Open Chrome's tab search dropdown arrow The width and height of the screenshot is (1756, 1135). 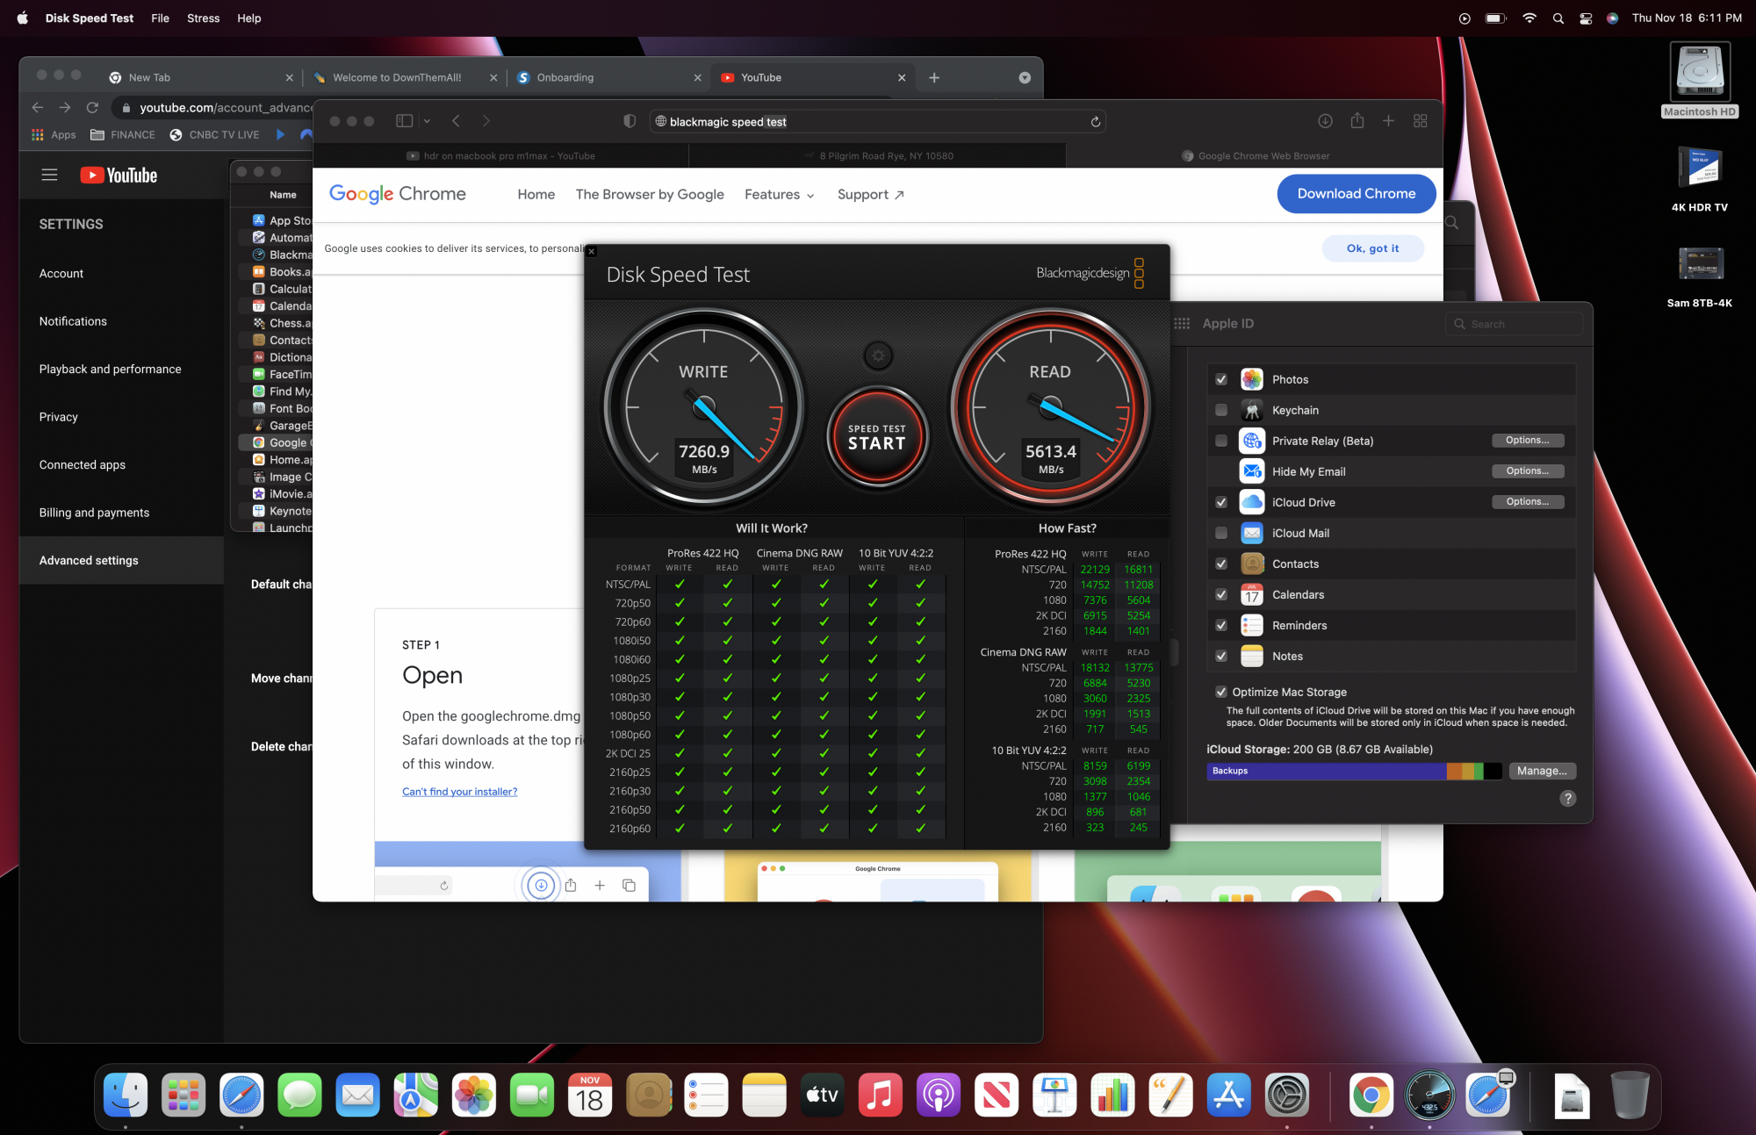coord(1024,77)
